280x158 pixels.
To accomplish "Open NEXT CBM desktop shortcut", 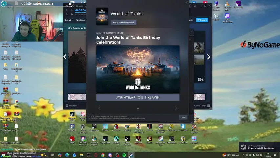I will click(x=238, y=5).
